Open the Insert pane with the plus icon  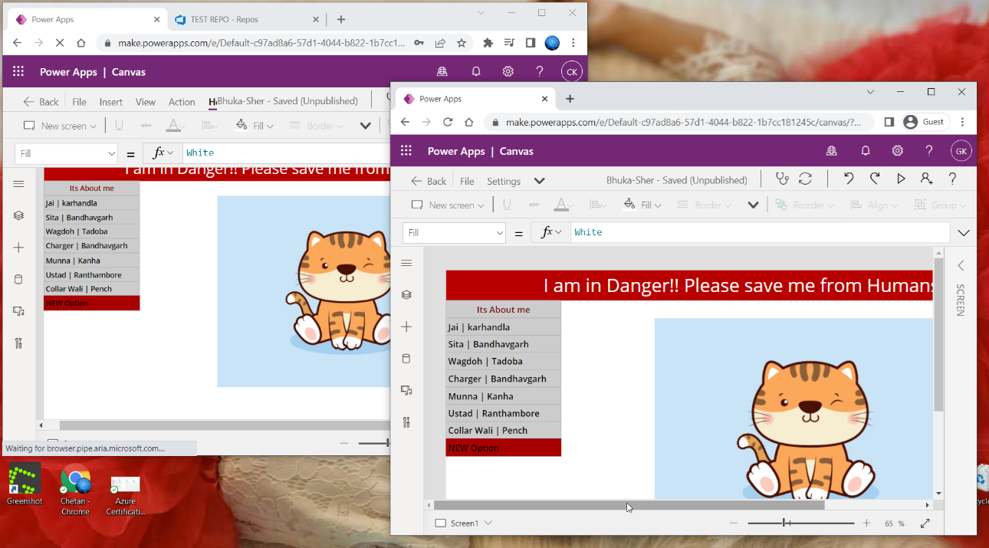point(406,326)
